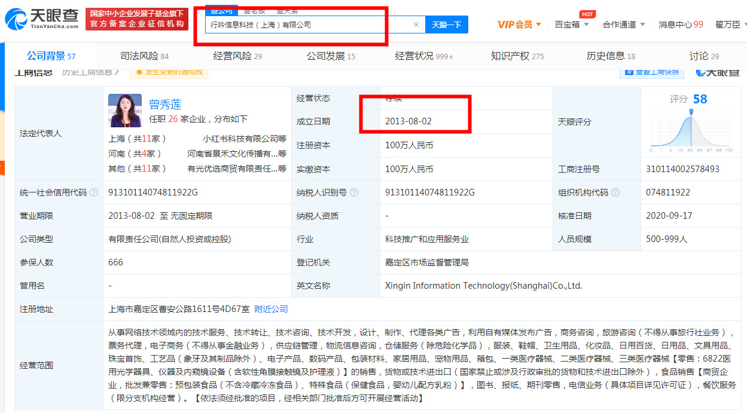Click the 纳税人识别号 value 91310114074811922G
Image resolution: width=747 pixels, height=413 pixels.
click(x=430, y=192)
